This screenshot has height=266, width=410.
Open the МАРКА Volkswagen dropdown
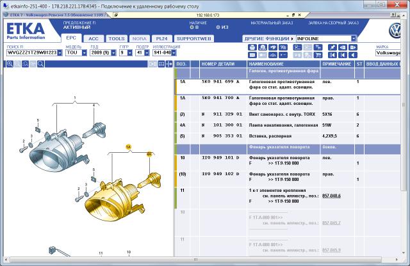(x=388, y=52)
